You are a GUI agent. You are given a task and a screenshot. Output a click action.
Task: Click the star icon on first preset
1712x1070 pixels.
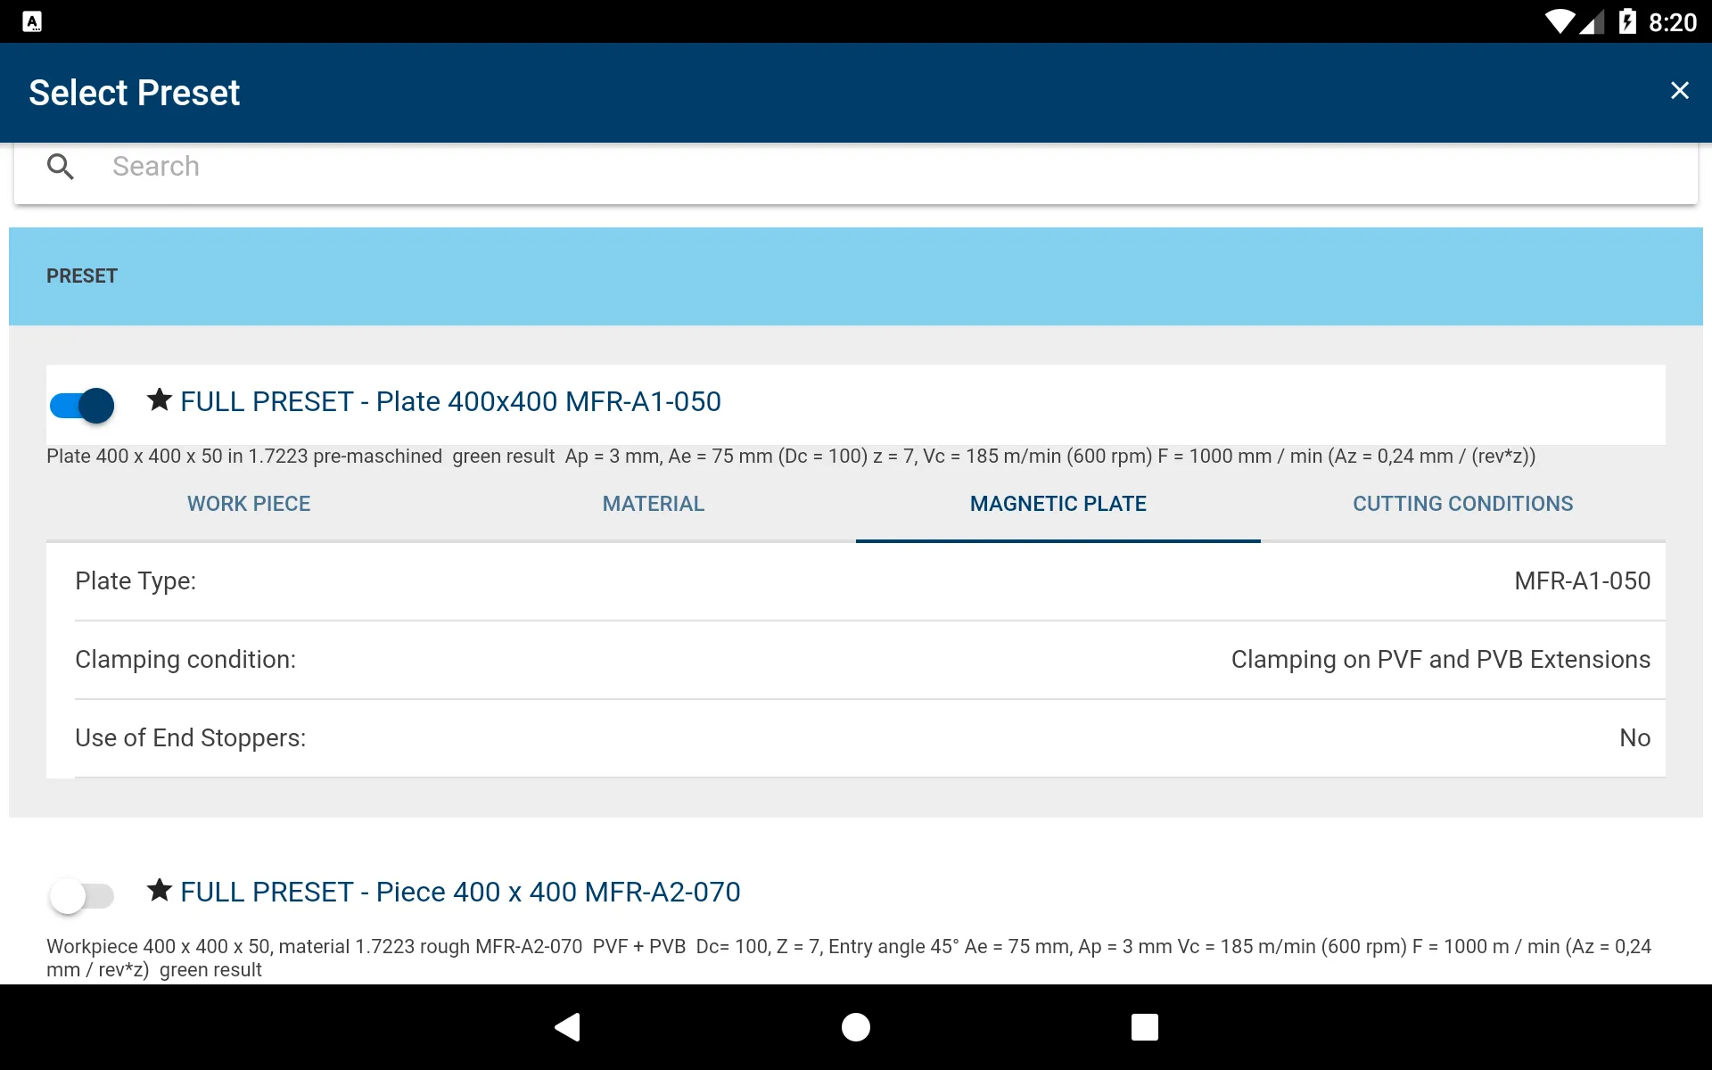pos(157,399)
